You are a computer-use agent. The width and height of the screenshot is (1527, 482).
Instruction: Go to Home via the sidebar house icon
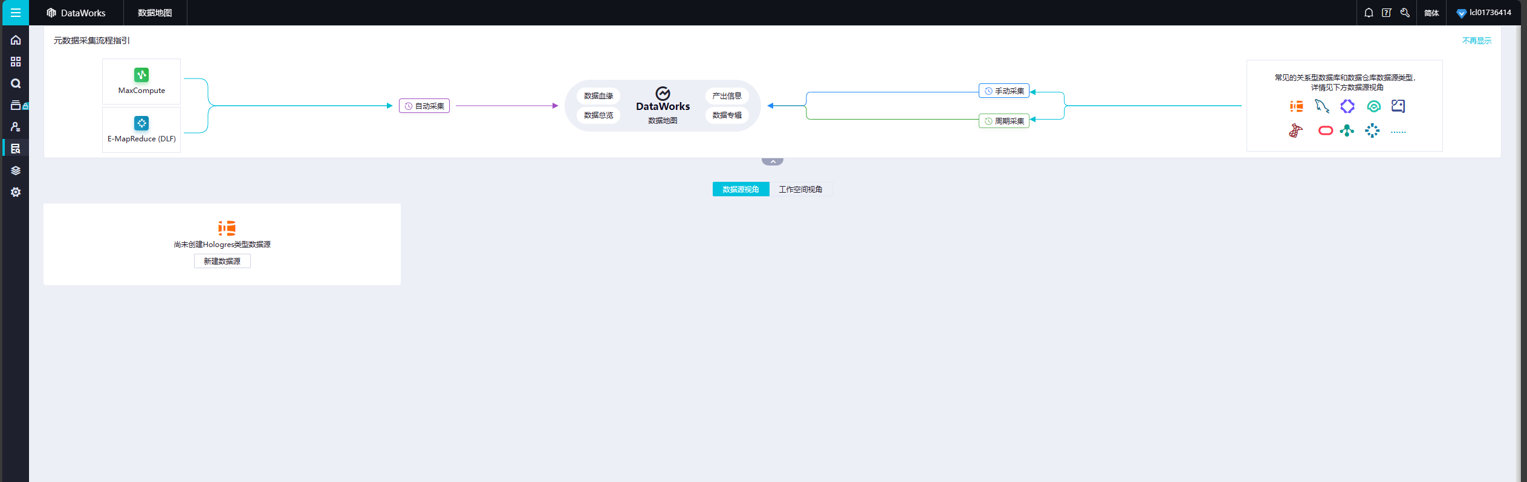(x=16, y=40)
